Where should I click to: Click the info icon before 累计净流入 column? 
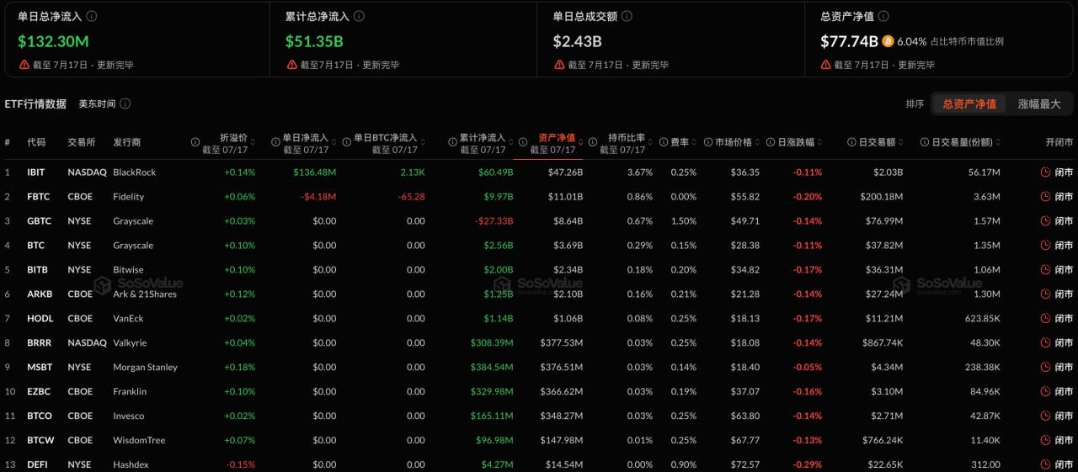point(452,142)
